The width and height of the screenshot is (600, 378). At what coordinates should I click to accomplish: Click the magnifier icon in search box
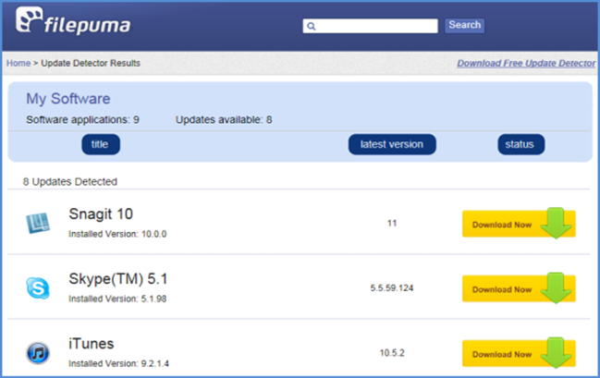(312, 27)
